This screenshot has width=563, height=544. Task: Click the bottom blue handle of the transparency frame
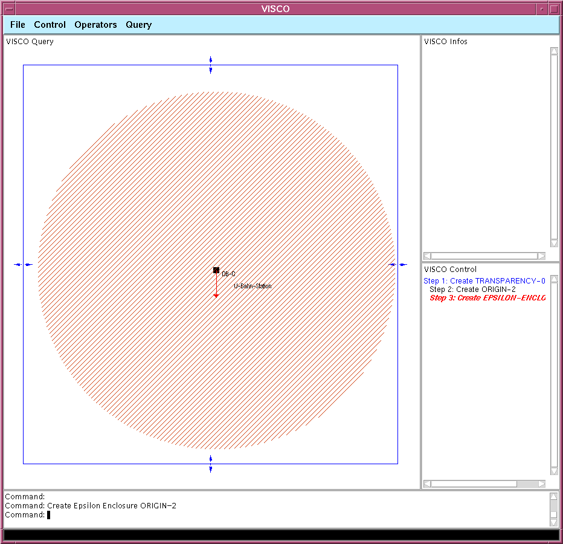coord(211,464)
